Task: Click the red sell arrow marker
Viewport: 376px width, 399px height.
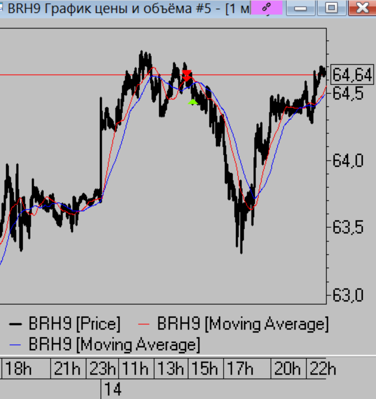Action: point(187,75)
